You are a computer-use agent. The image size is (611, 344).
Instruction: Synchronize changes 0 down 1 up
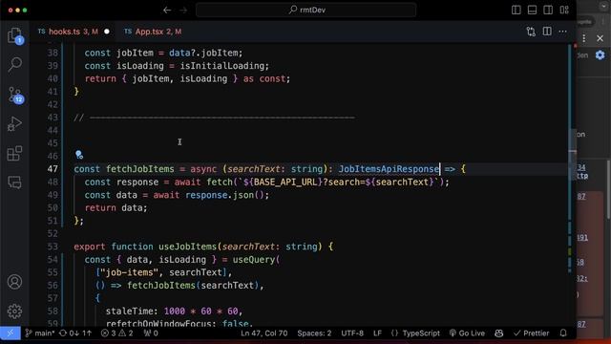pos(75,333)
